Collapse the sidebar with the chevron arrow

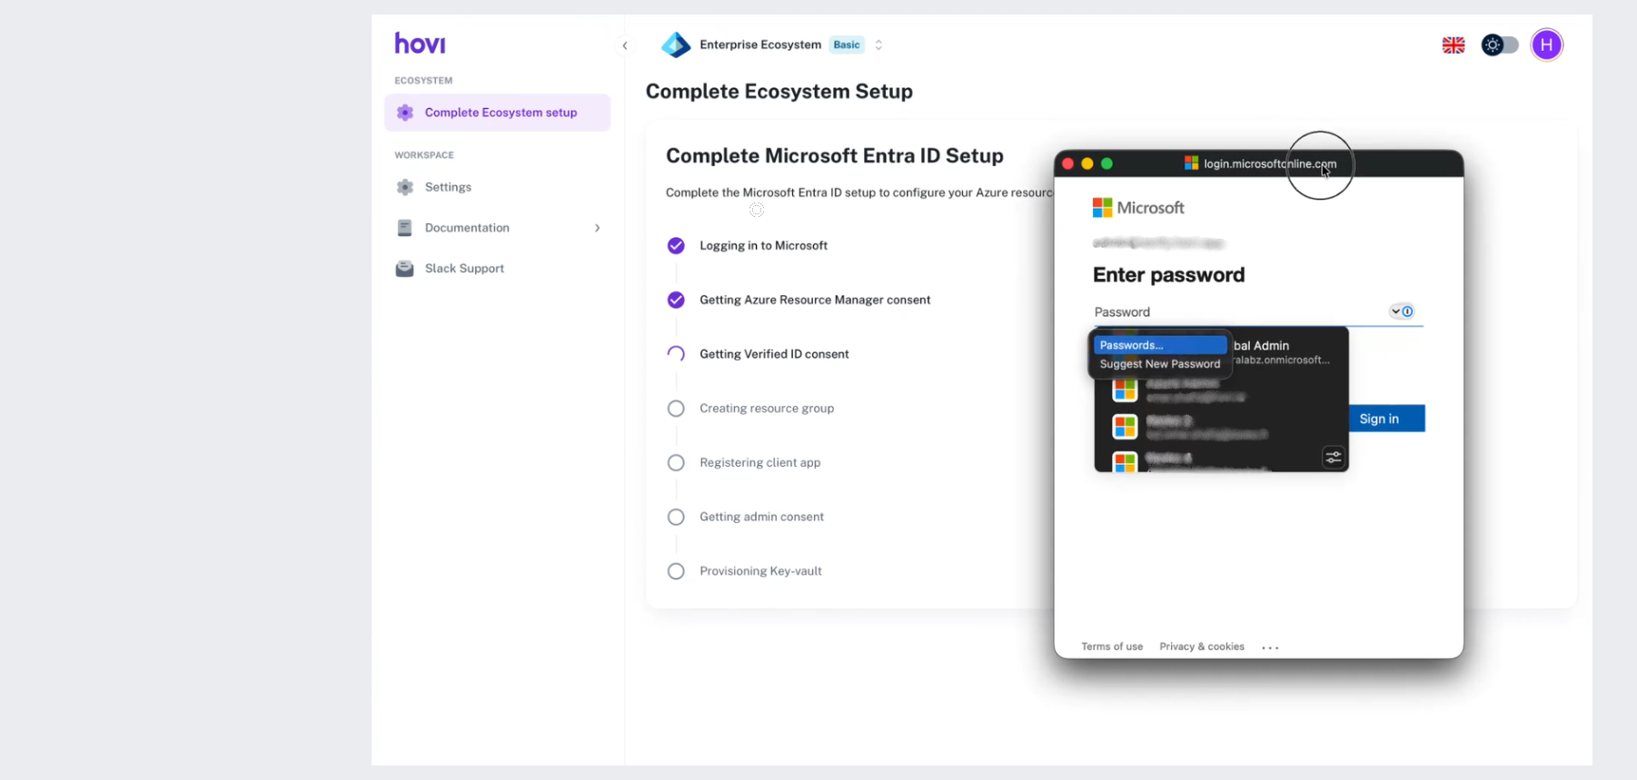pyautogui.click(x=625, y=45)
